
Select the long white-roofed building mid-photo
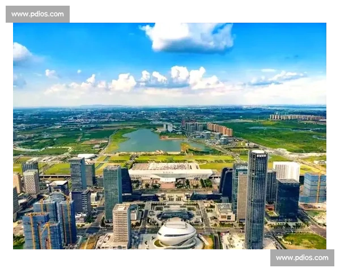170,172
